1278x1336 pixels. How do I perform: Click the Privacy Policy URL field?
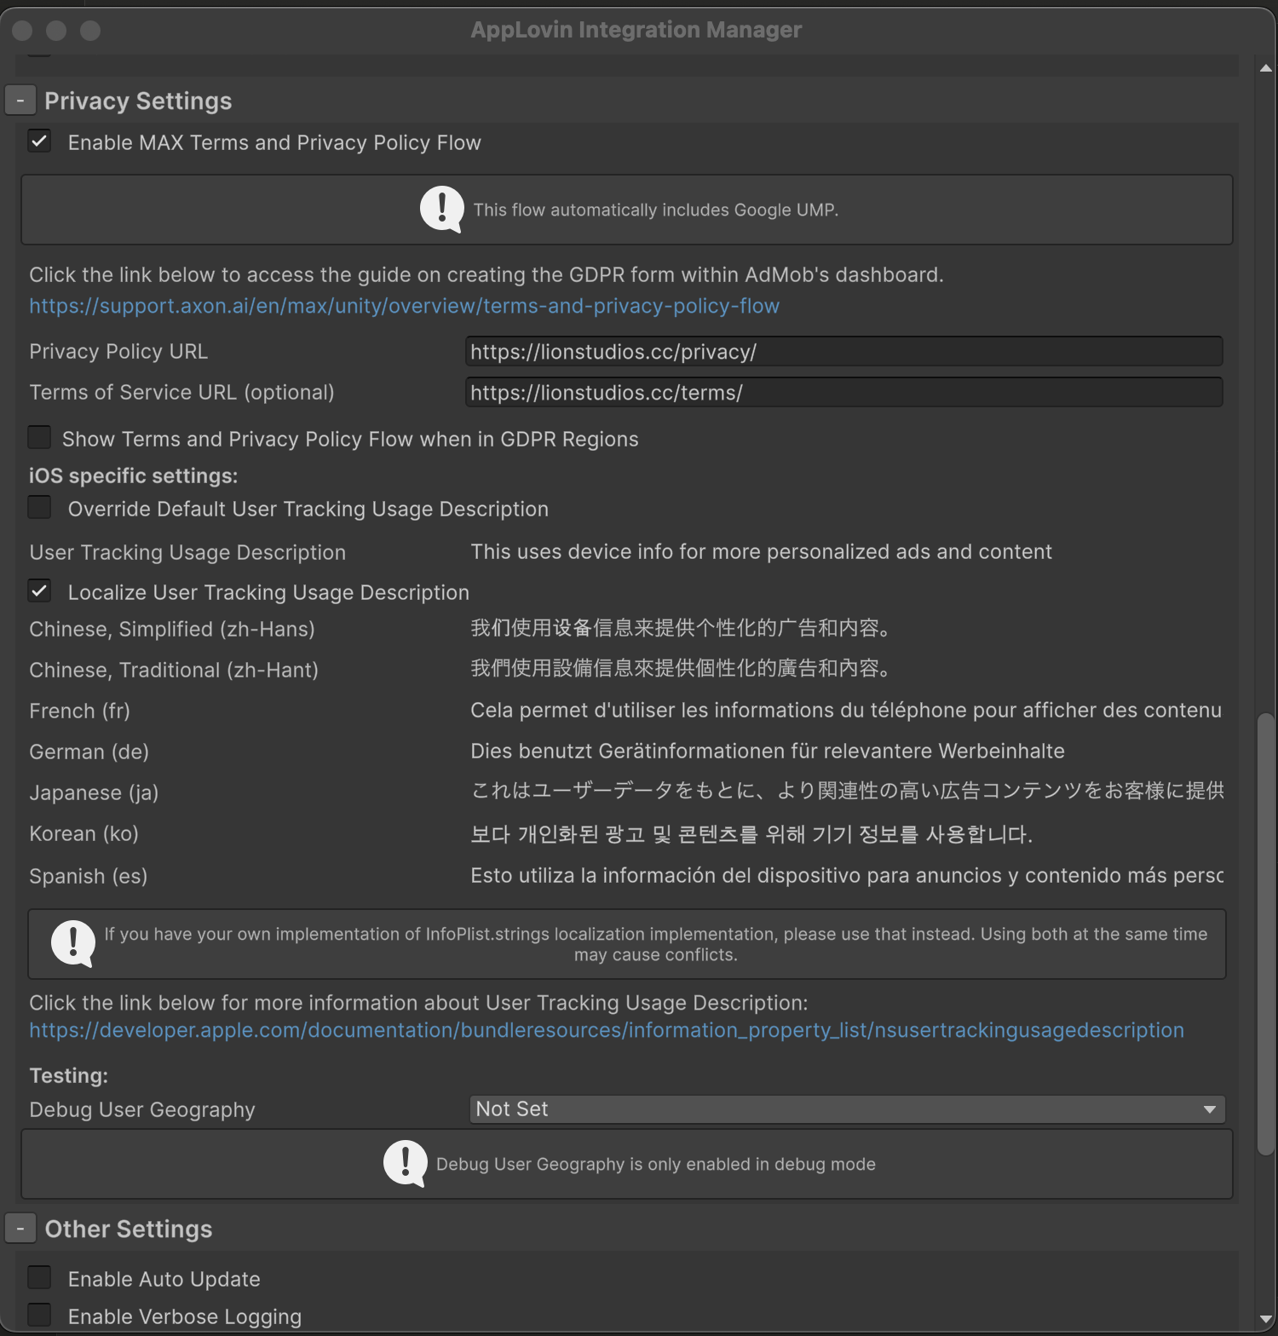click(843, 351)
